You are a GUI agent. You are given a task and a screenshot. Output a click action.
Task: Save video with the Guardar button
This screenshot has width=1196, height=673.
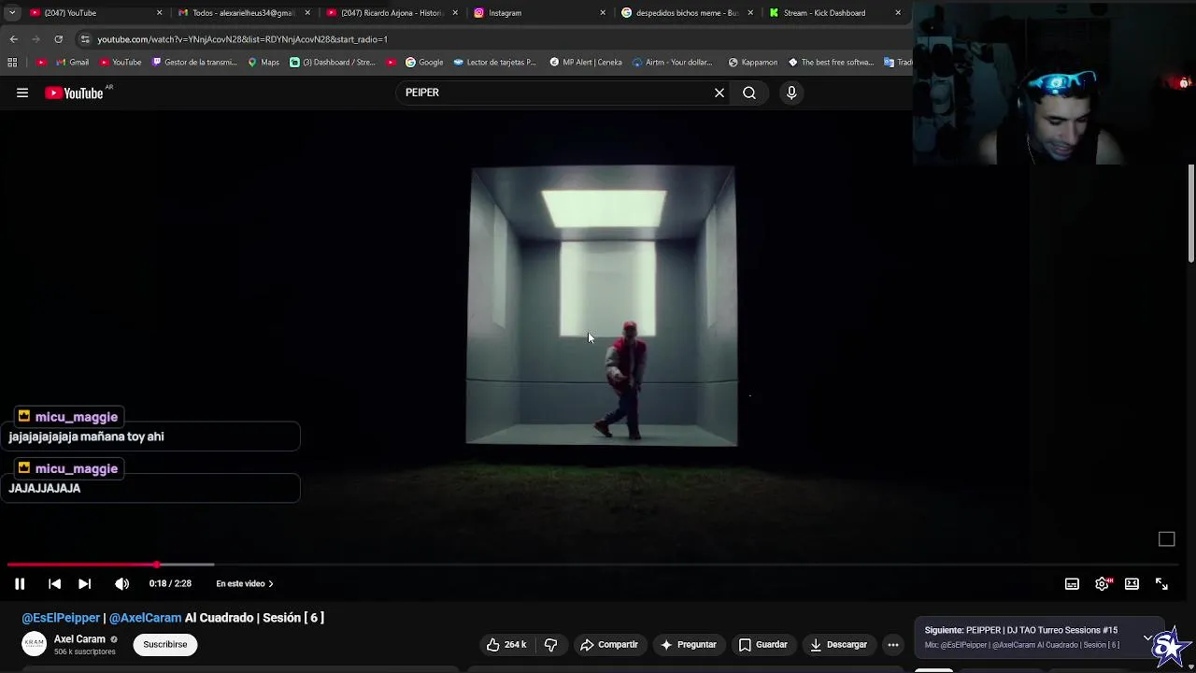point(762,644)
